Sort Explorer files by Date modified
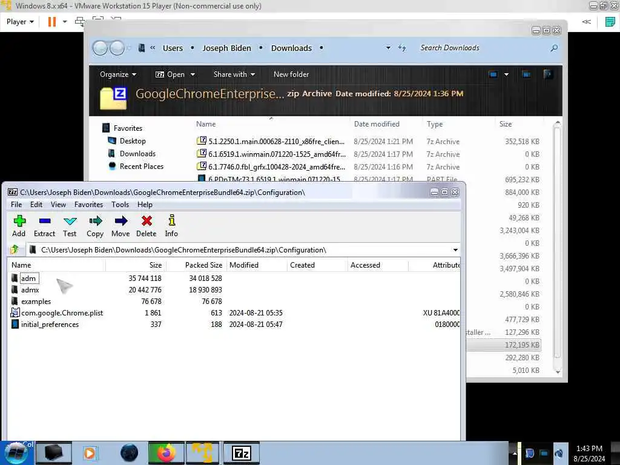620x465 pixels. (377, 124)
